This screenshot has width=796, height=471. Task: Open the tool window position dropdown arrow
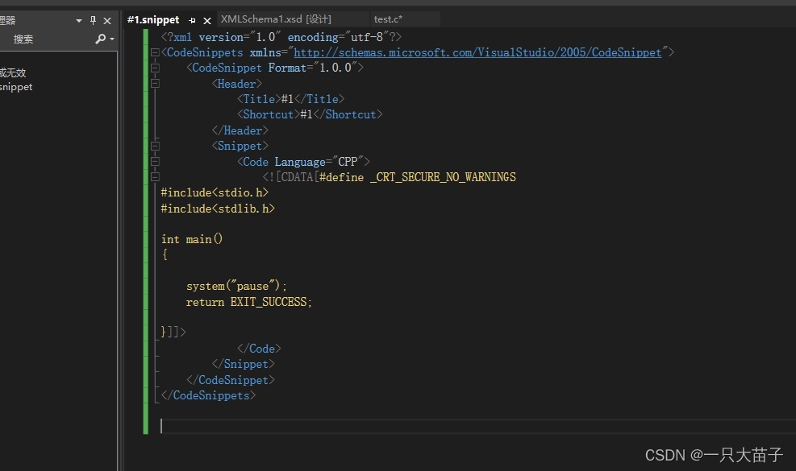pos(78,21)
